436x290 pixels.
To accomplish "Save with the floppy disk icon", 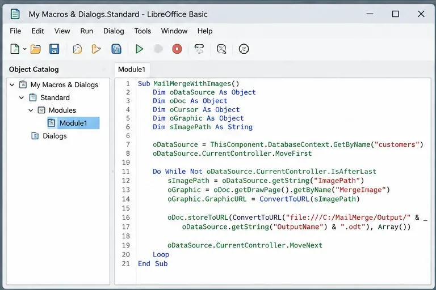I will coord(54,49).
